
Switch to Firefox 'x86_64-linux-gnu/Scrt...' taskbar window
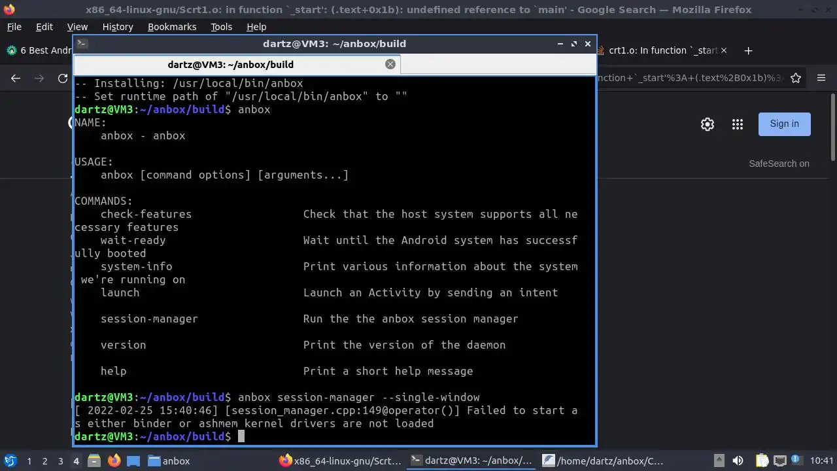[x=341, y=461]
